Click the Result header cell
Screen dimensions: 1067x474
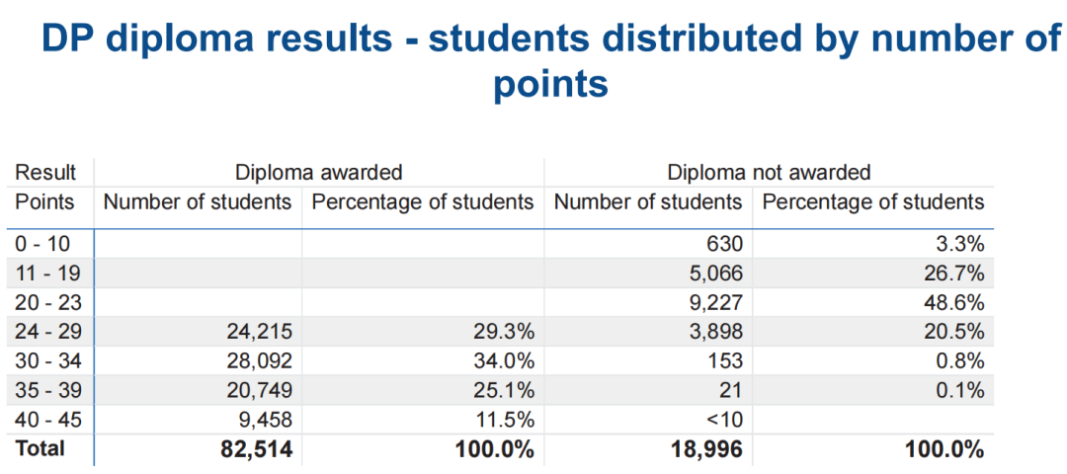click(x=44, y=172)
